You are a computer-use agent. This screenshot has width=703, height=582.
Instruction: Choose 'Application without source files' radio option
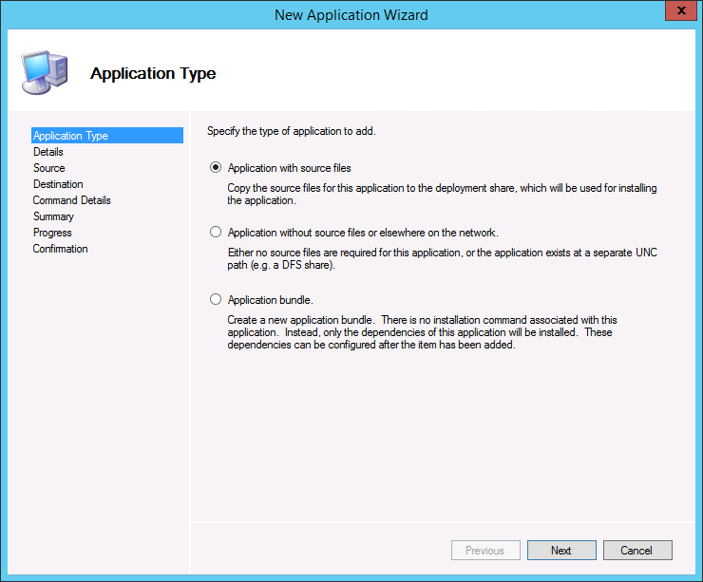(216, 233)
